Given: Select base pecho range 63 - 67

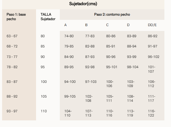Looking at the screenshot, I should pyautogui.click(x=12, y=36).
